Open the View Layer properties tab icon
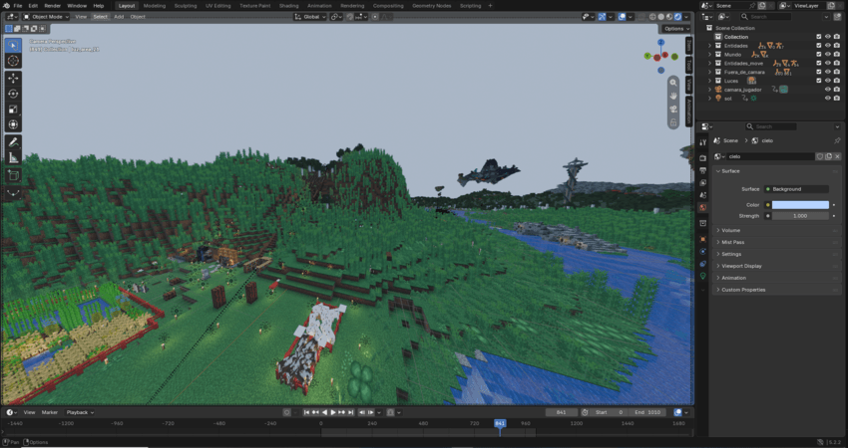This screenshot has width=848, height=448. [x=702, y=183]
